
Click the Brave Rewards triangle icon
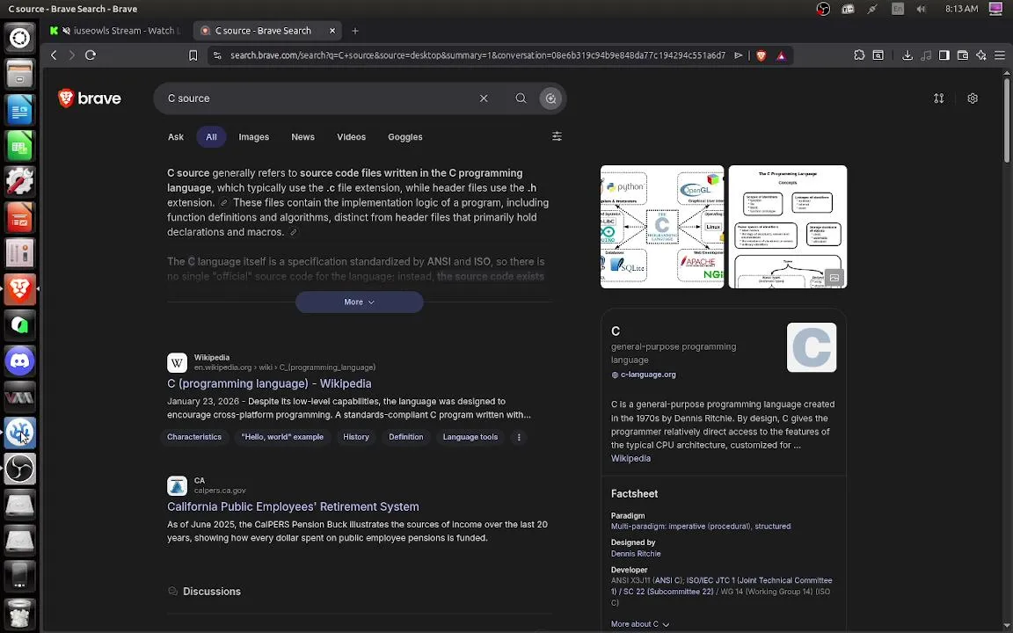tap(781, 55)
